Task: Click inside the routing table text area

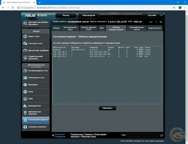Action: (x=107, y=75)
